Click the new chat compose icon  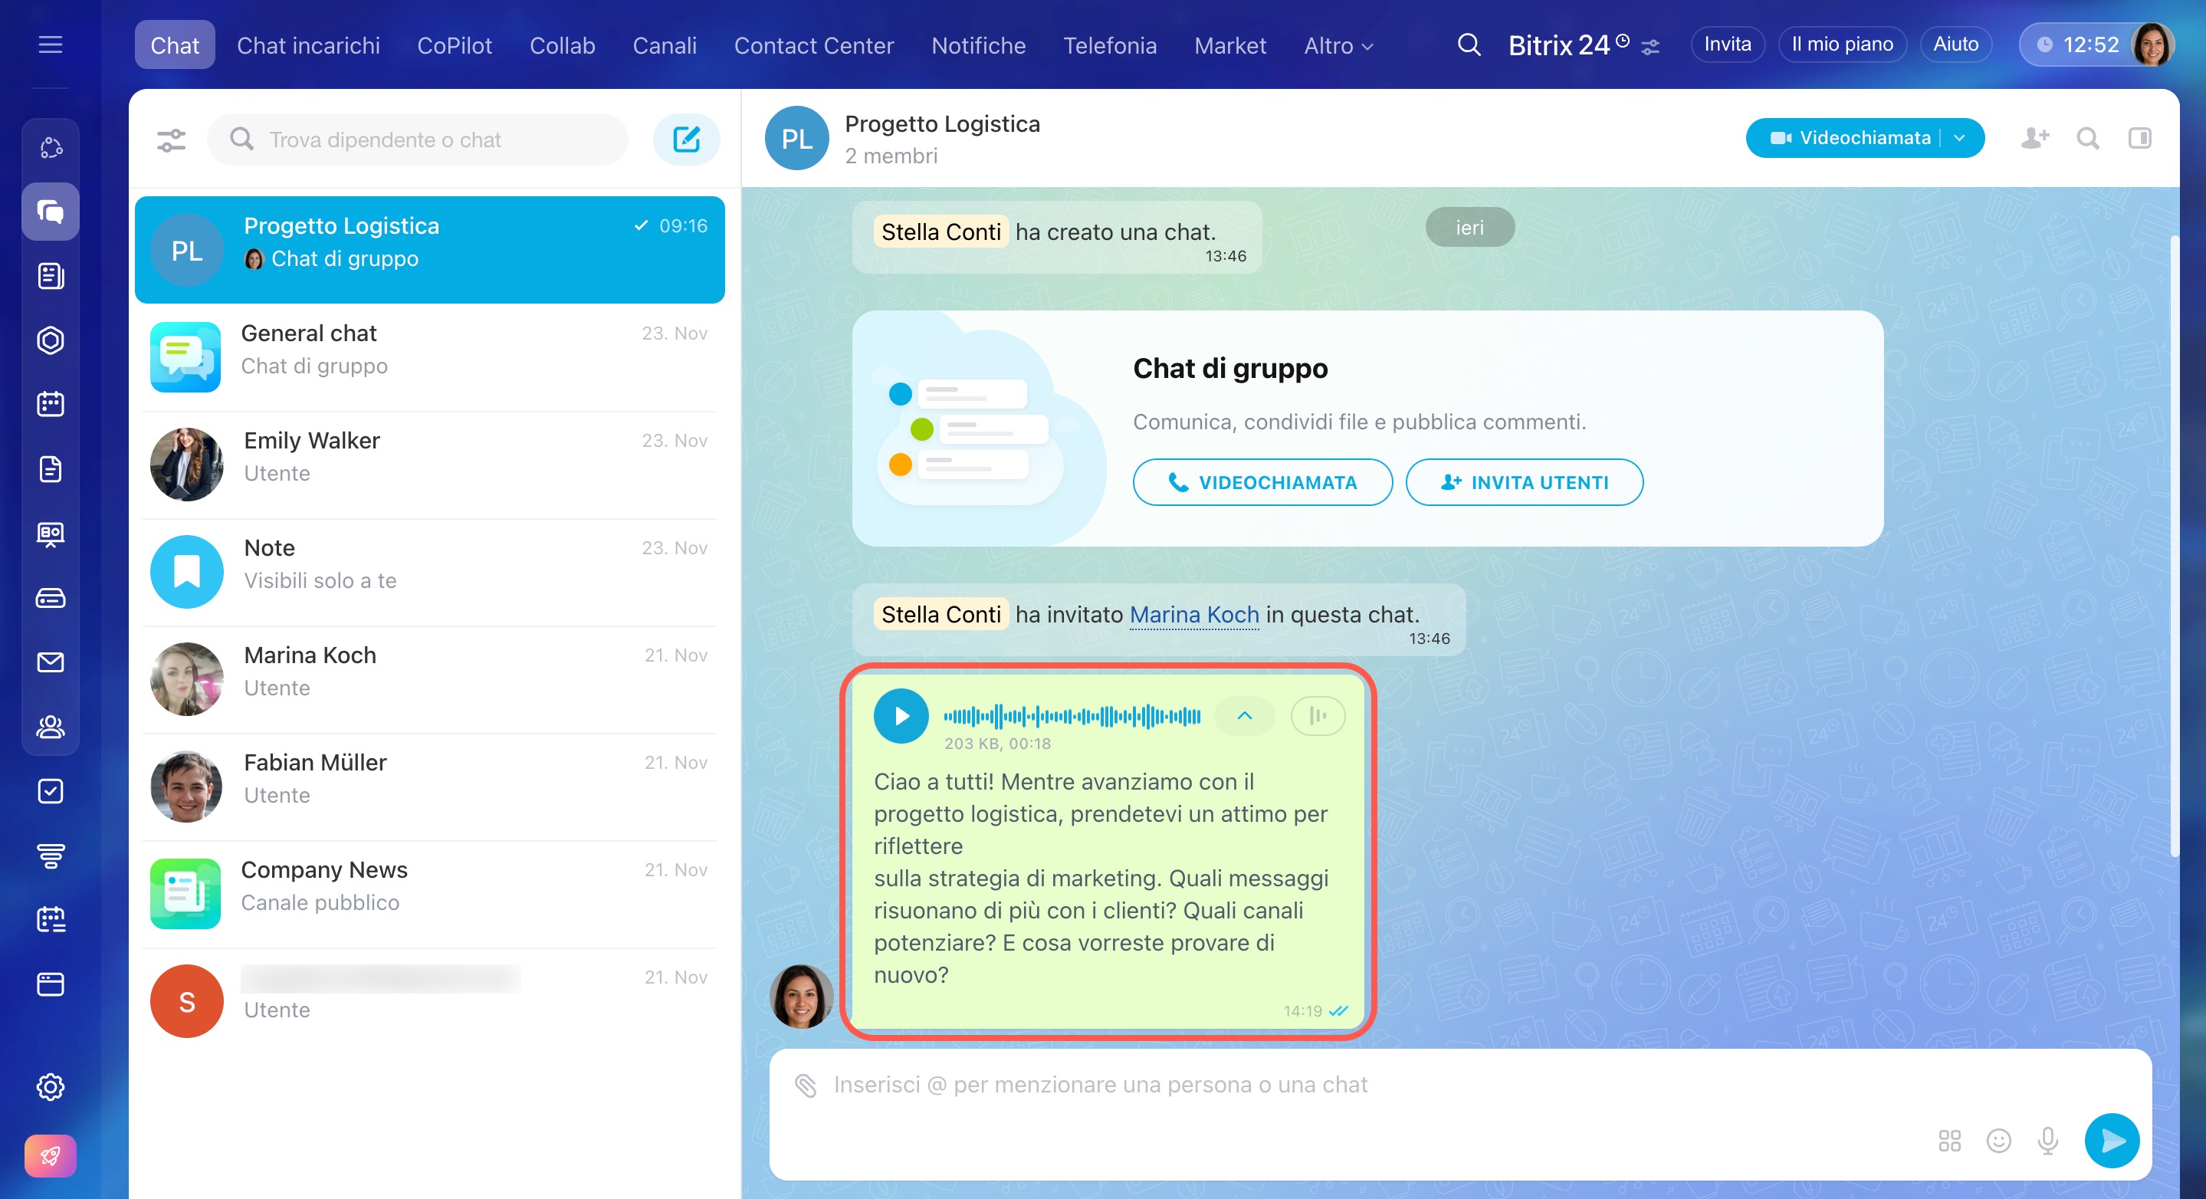pyautogui.click(x=686, y=140)
